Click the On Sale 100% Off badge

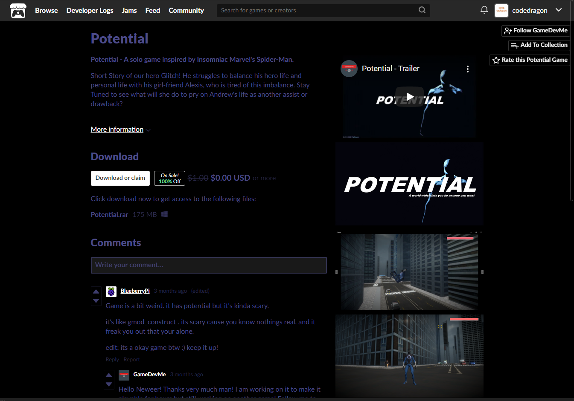[169, 178]
